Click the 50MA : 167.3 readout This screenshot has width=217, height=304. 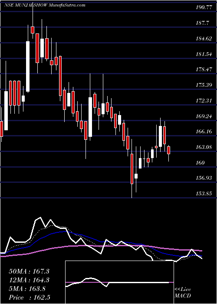tap(29, 271)
